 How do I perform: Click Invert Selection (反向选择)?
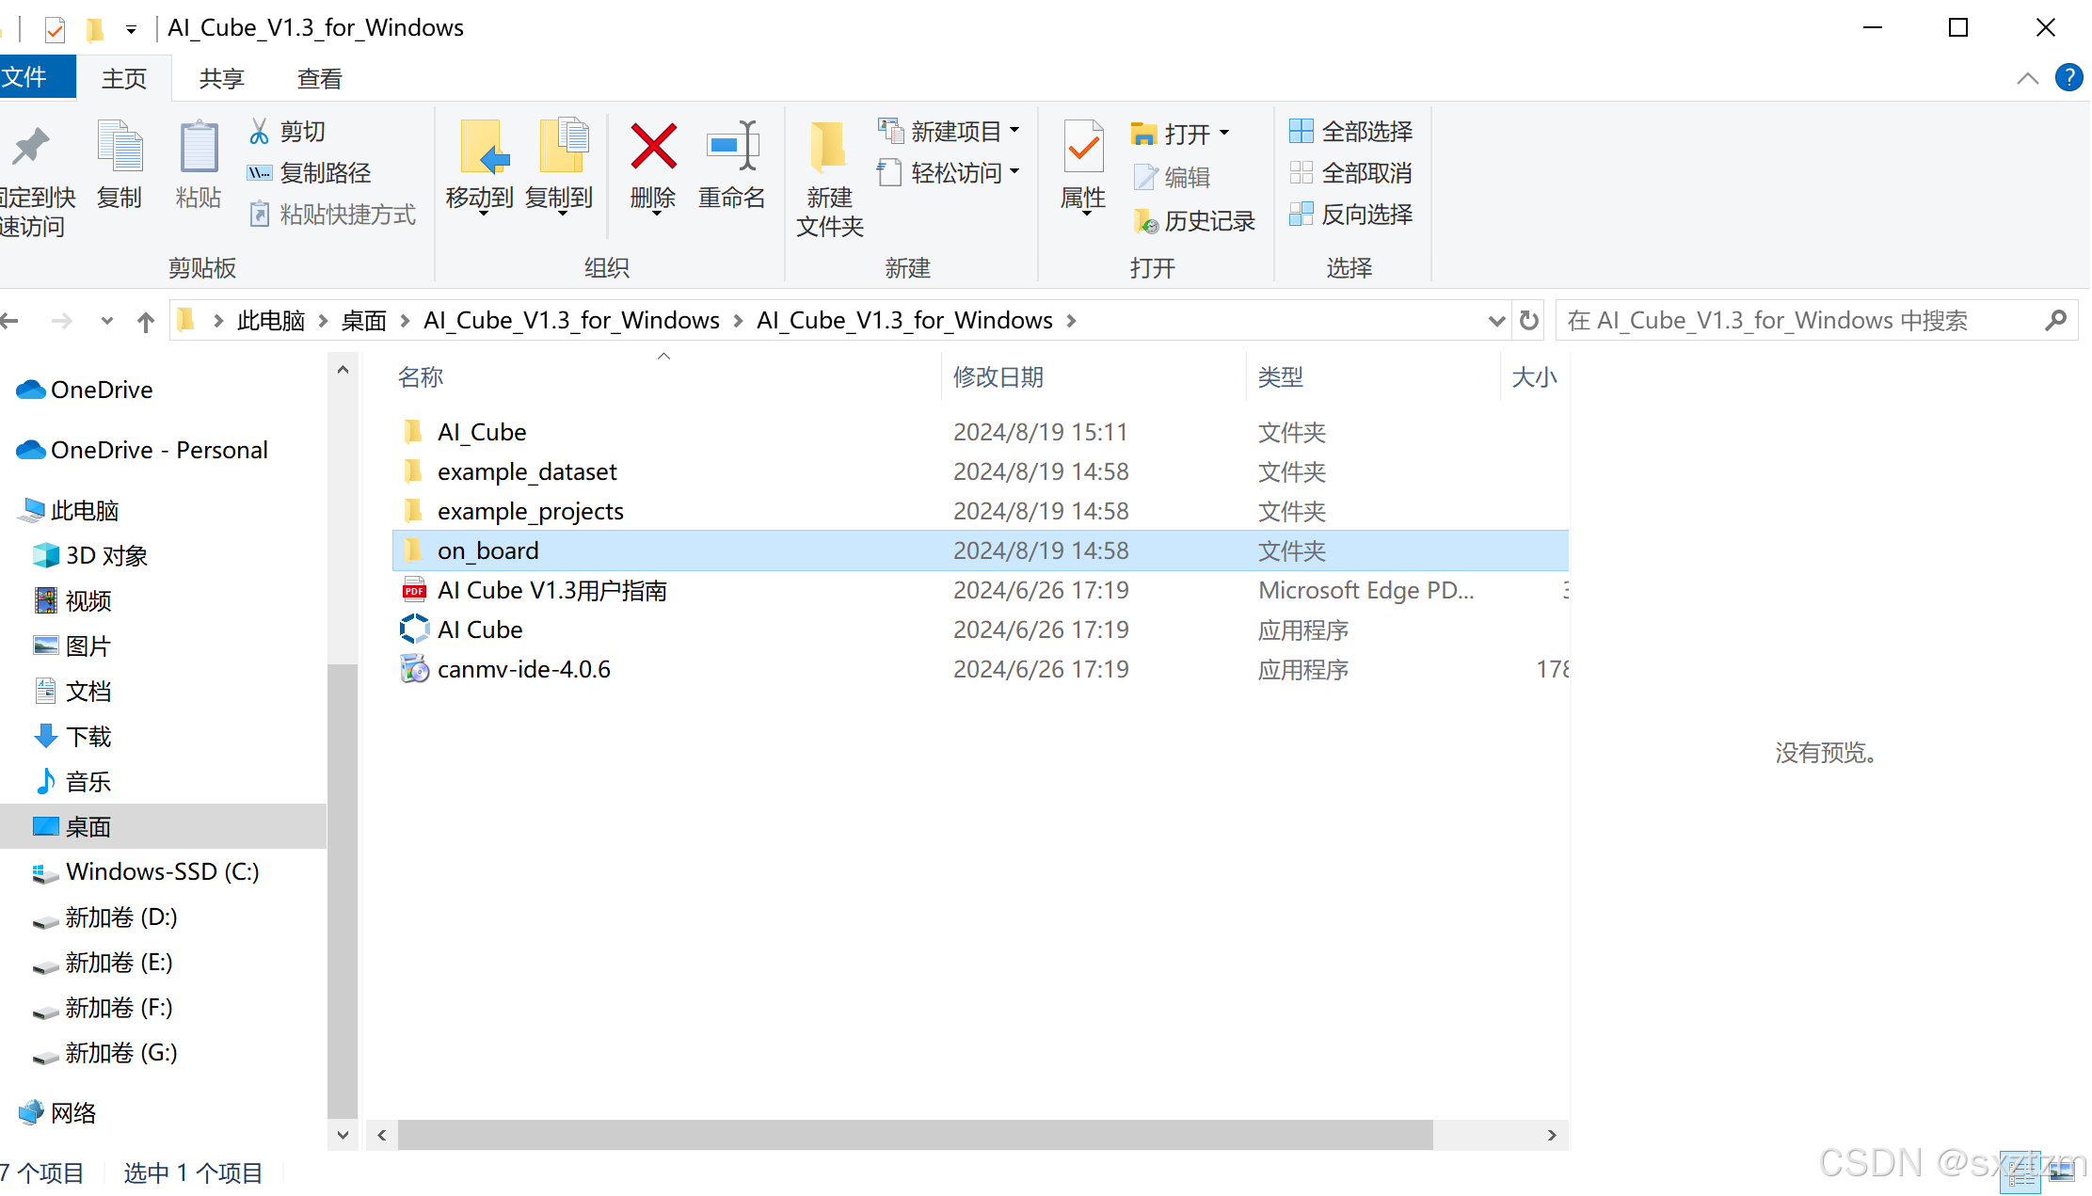(x=1350, y=215)
